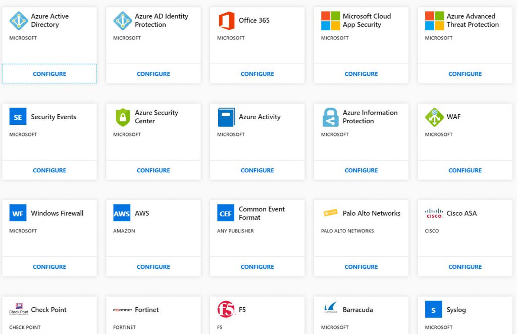The image size is (517, 334).
Task: Configure the AWS connector
Action: [x=153, y=267]
